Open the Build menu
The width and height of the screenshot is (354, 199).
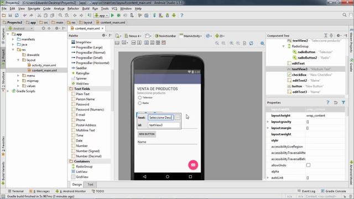pyautogui.click(x=86, y=9)
